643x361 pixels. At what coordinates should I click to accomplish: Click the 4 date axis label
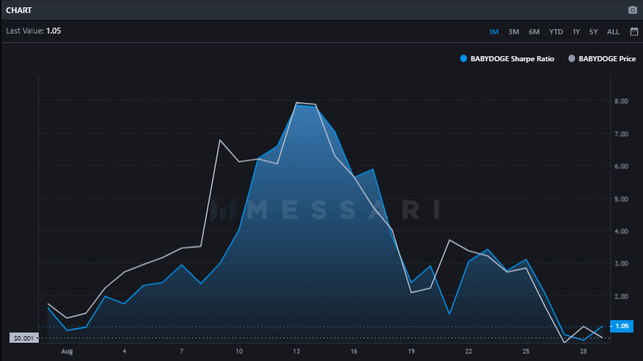pos(124,352)
